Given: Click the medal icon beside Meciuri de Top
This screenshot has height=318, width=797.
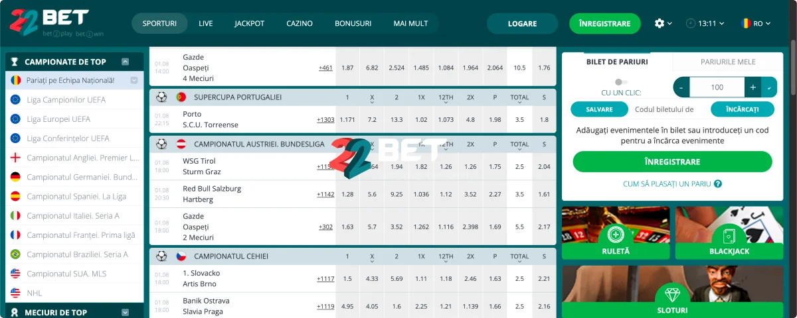Looking at the screenshot, I should click(x=15, y=312).
